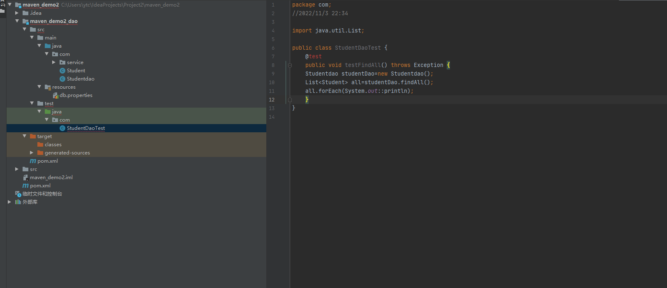667x288 pixels.
Task: Select the StudentDaoTest file in tree
Action: tap(86, 128)
